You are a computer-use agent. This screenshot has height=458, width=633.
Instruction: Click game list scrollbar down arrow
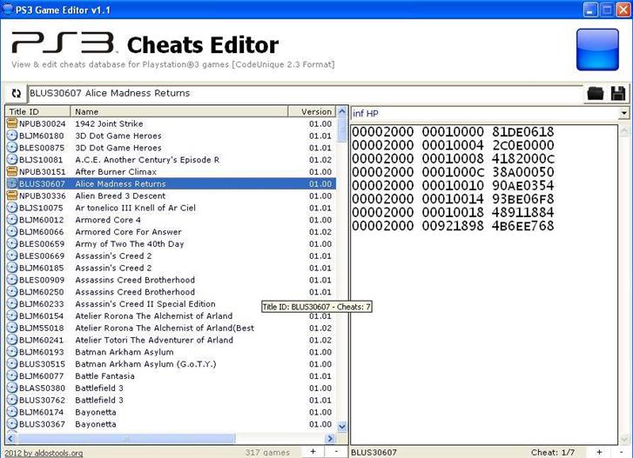coord(342,426)
